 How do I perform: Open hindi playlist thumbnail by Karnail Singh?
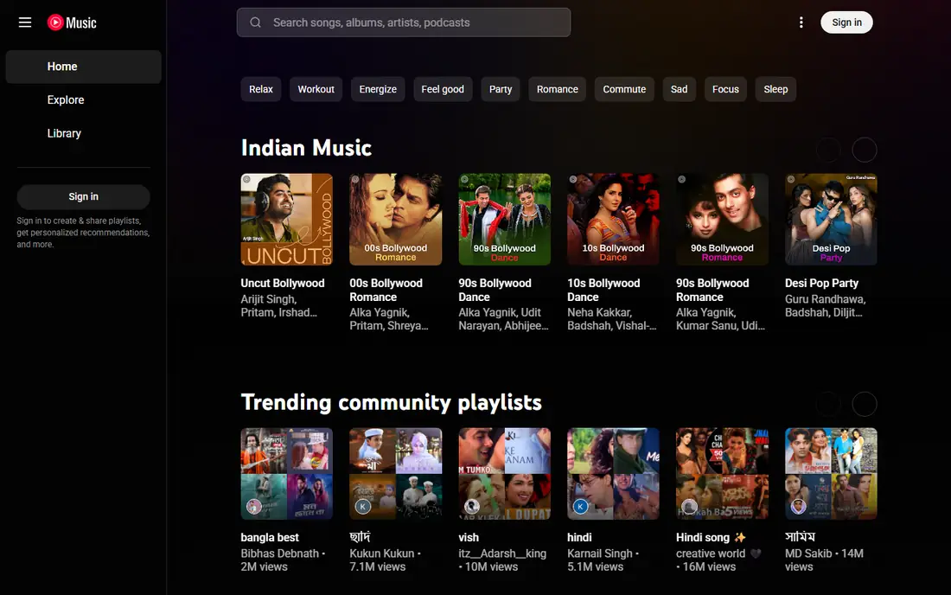[613, 474]
